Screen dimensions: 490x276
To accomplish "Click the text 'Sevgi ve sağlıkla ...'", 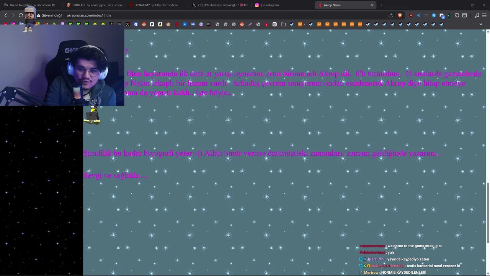I will click(115, 175).
